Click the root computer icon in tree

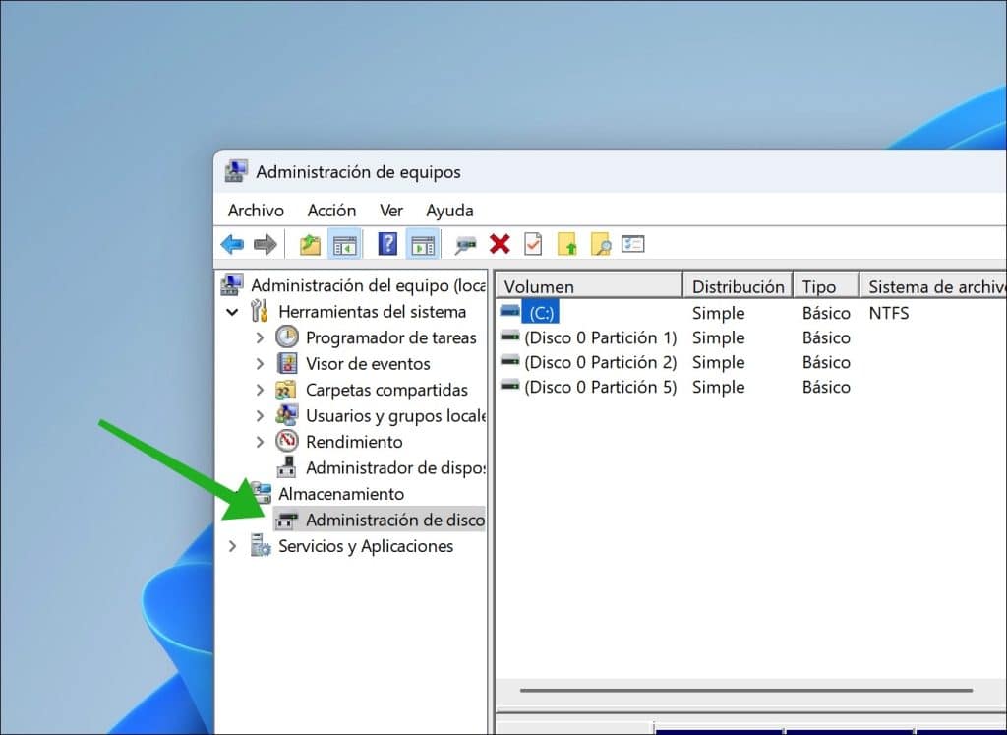[232, 284]
